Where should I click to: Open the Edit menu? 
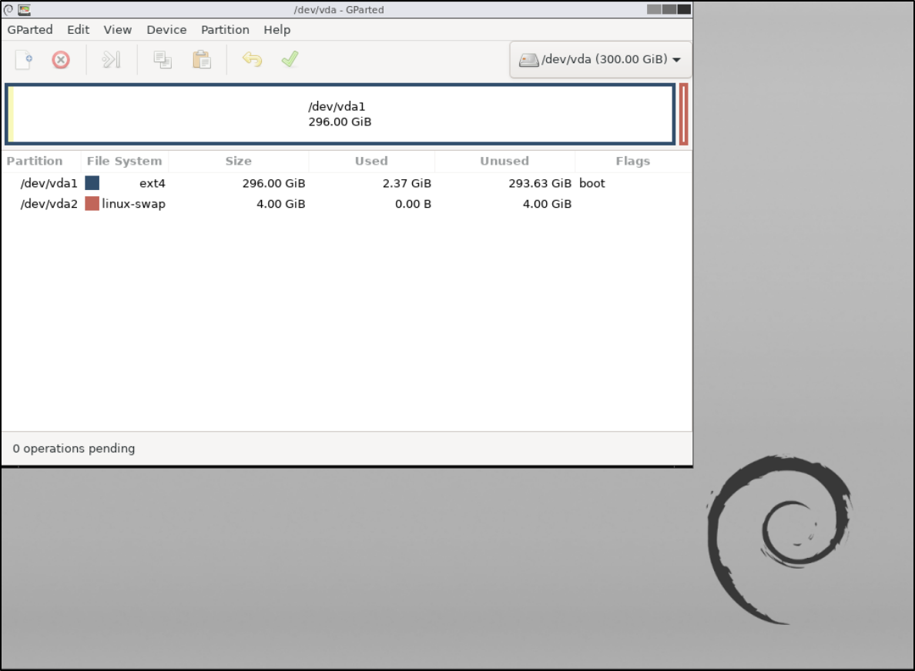[x=78, y=30]
